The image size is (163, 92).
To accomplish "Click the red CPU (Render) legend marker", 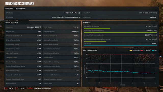I will tap(141, 50).
